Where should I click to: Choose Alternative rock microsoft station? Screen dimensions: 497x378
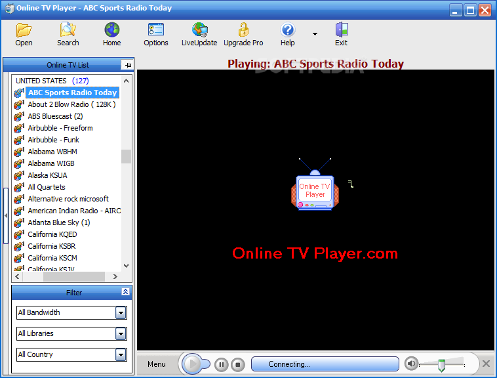68,199
